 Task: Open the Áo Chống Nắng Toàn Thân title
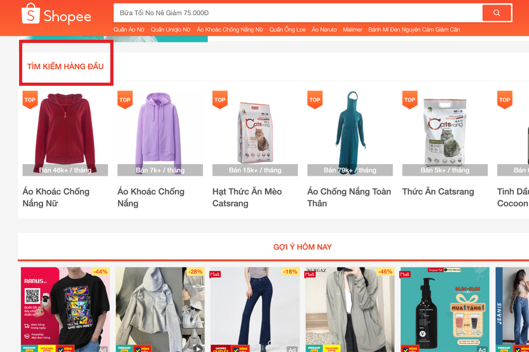coord(349,197)
